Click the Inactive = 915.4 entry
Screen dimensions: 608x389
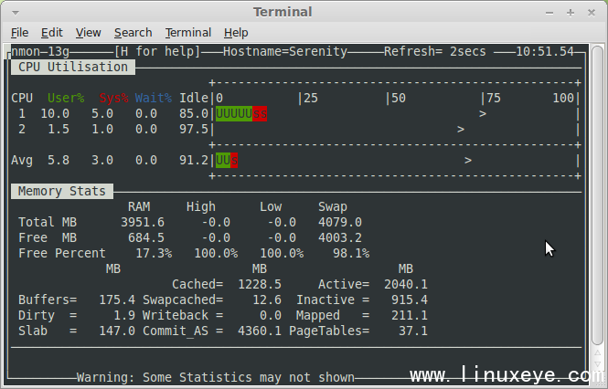(362, 300)
